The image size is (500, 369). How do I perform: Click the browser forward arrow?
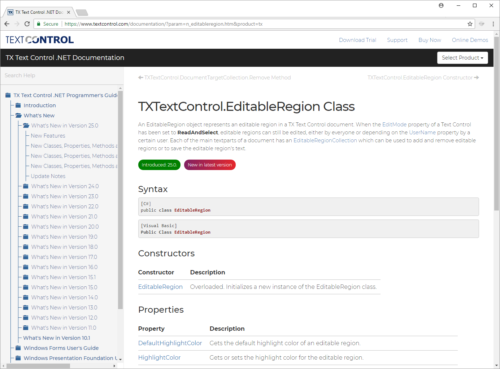click(x=17, y=24)
